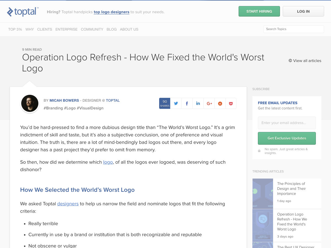The image size is (331, 248).
Task: Follow the inline 'logo' hyperlink
Action: click(108, 162)
